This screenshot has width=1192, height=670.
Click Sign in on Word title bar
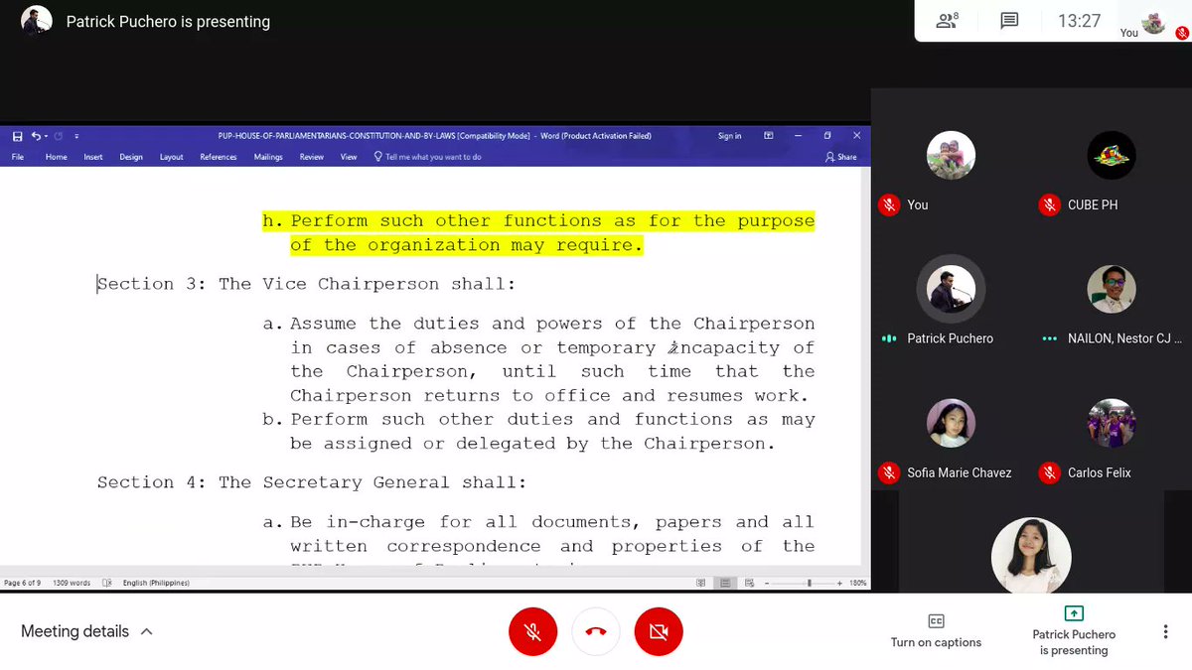pyautogui.click(x=730, y=136)
